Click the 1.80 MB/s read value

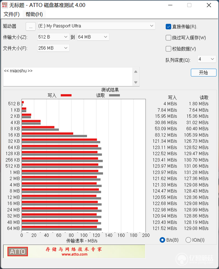[198, 104]
